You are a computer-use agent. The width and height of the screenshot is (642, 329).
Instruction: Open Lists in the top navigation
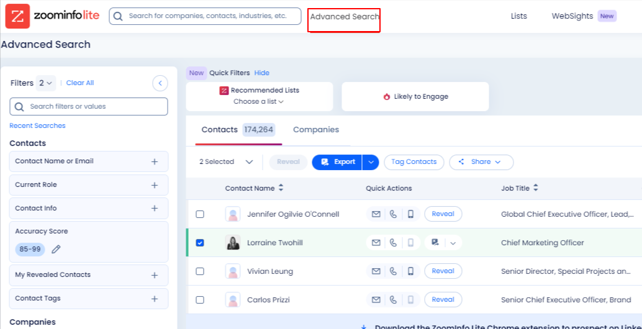point(519,16)
